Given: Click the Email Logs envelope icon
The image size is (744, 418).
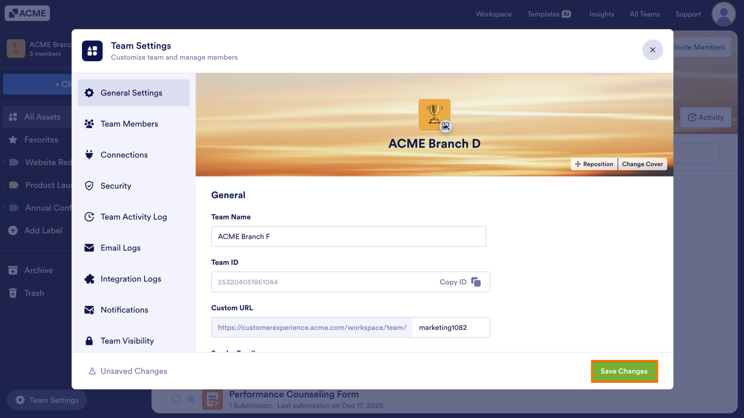Looking at the screenshot, I should 89,248.
